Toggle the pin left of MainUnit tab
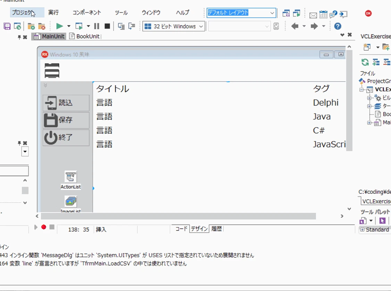Screen dimensions: 391x291 19,37
